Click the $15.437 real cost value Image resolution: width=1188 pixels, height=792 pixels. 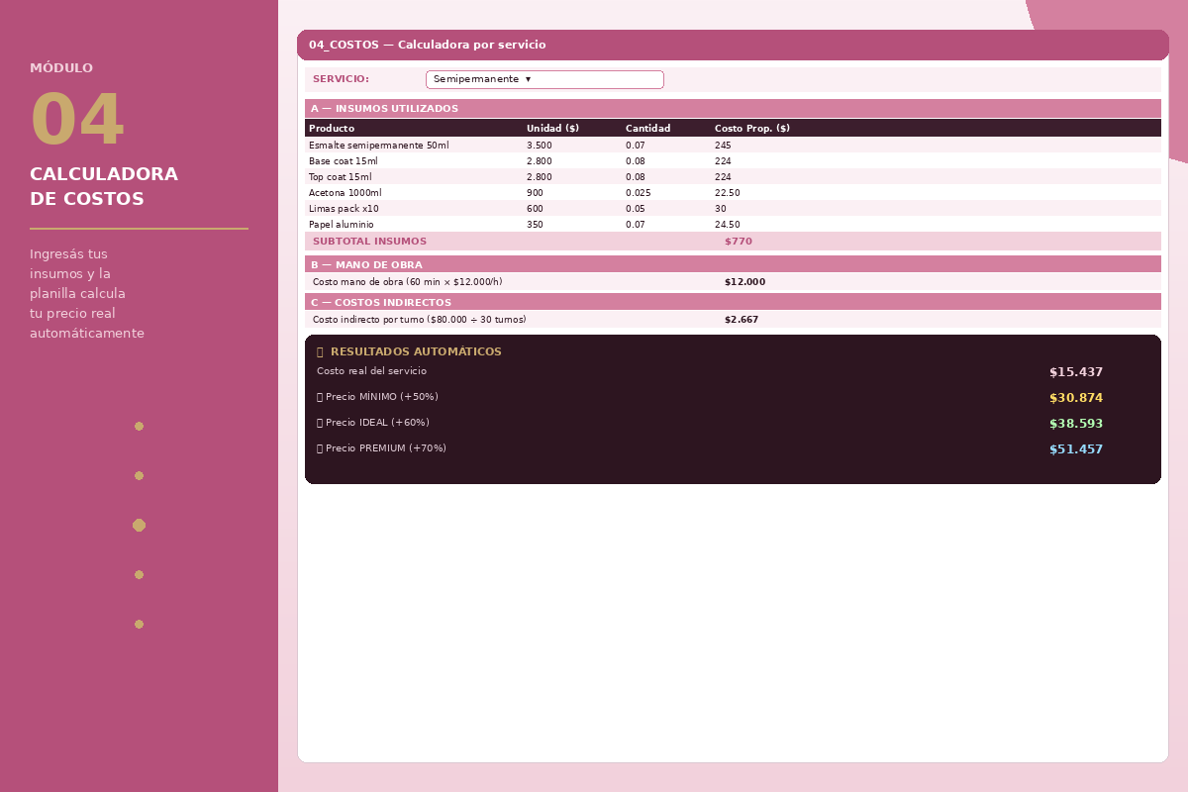tap(1076, 372)
